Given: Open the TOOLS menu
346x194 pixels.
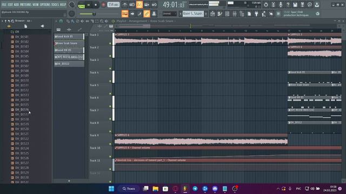Looking at the screenshot, I should tap(55, 5).
